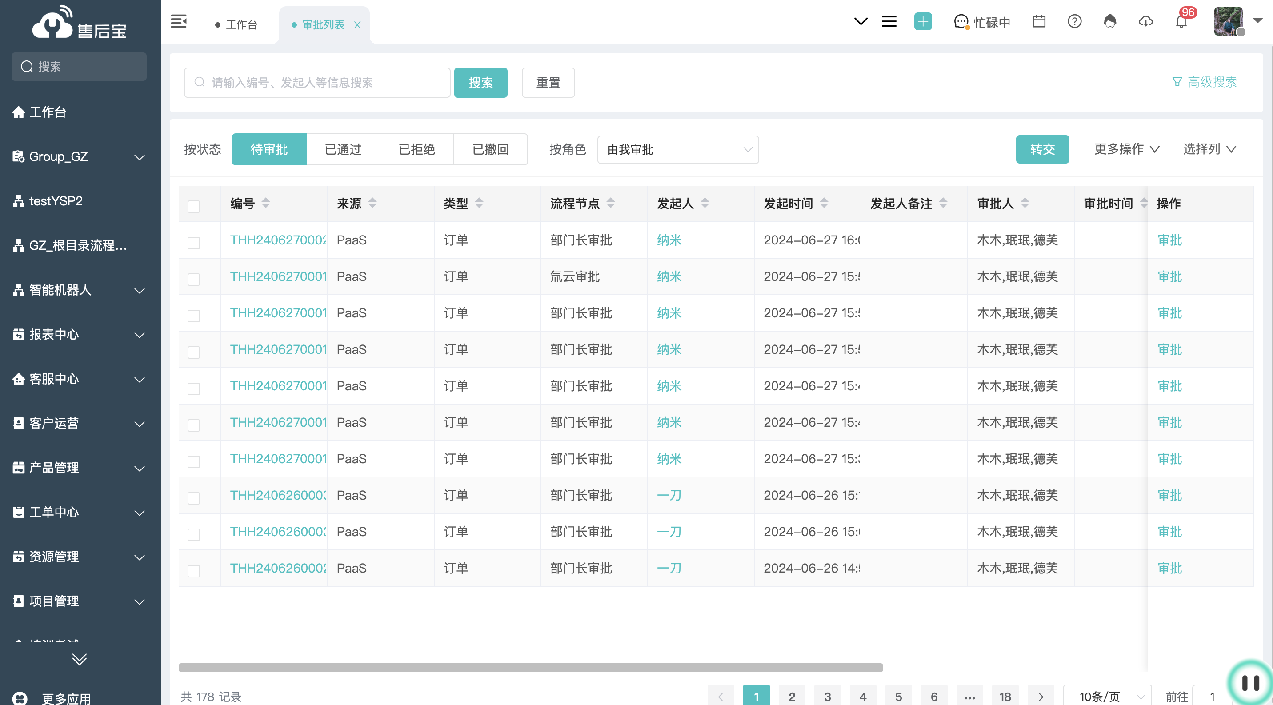Image resolution: width=1273 pixels, height=705 pixels.
Task: Open the 高级搜索 link
Action: pos(1212,82)
